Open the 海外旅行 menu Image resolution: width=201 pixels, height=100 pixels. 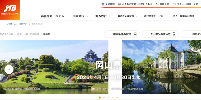[101, 16]
